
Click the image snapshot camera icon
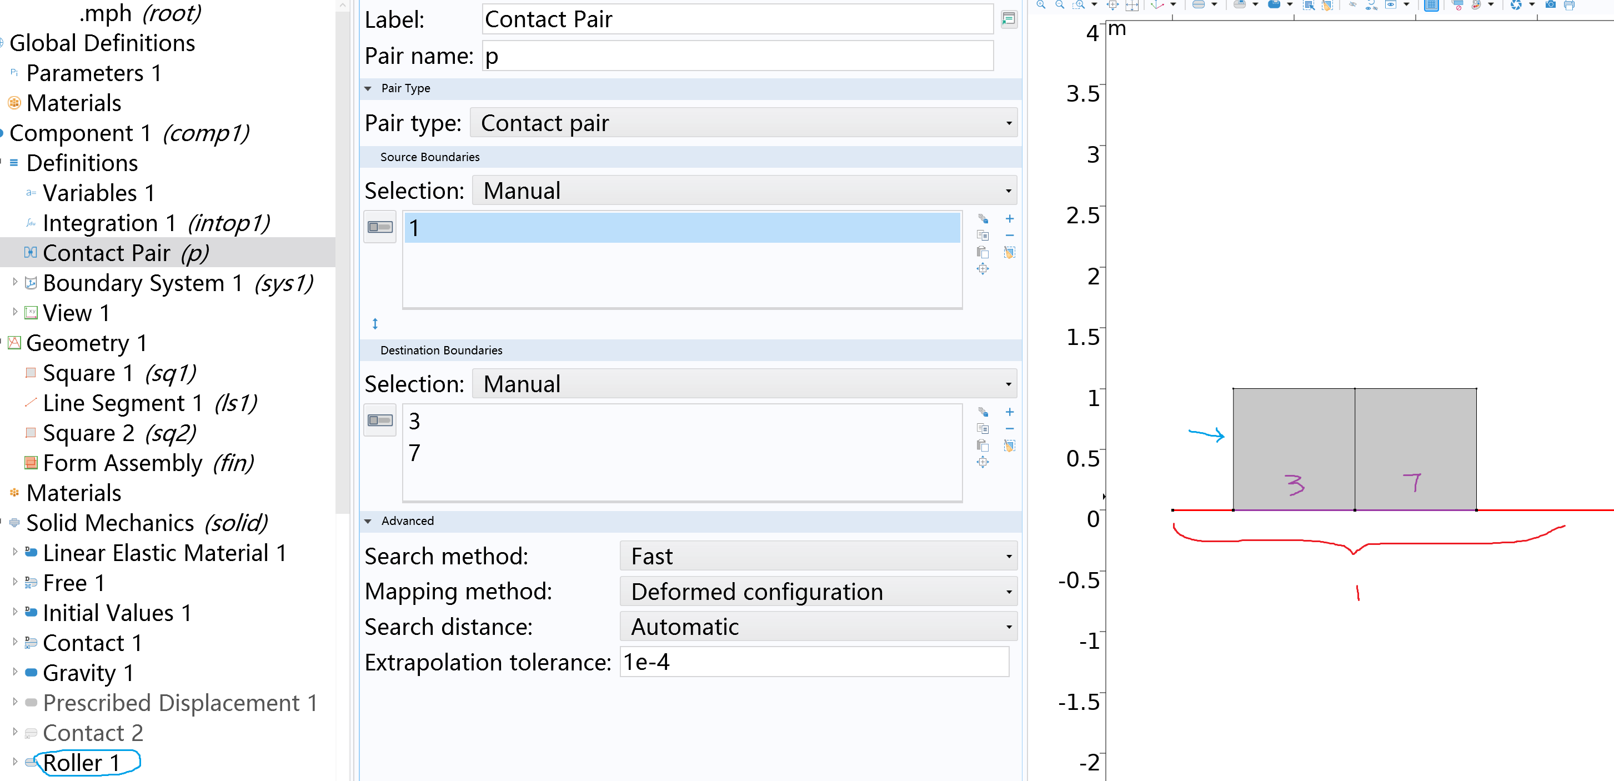[x=1550, y=5]
